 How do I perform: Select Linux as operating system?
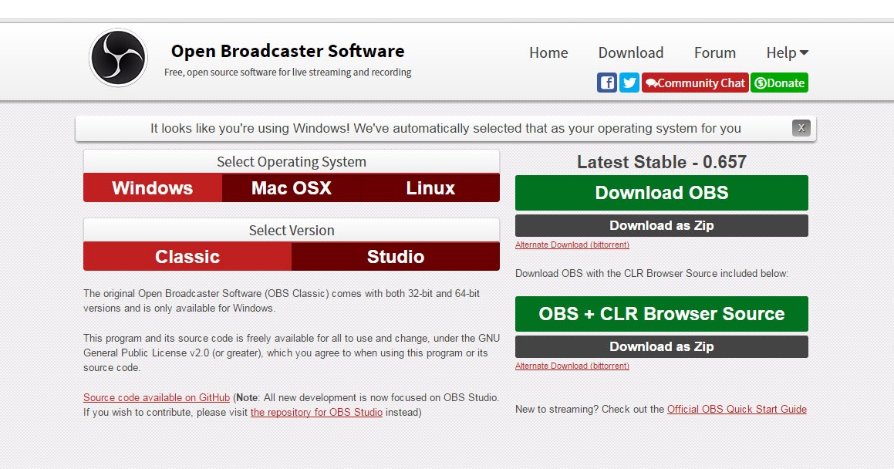tap(430, 187)
